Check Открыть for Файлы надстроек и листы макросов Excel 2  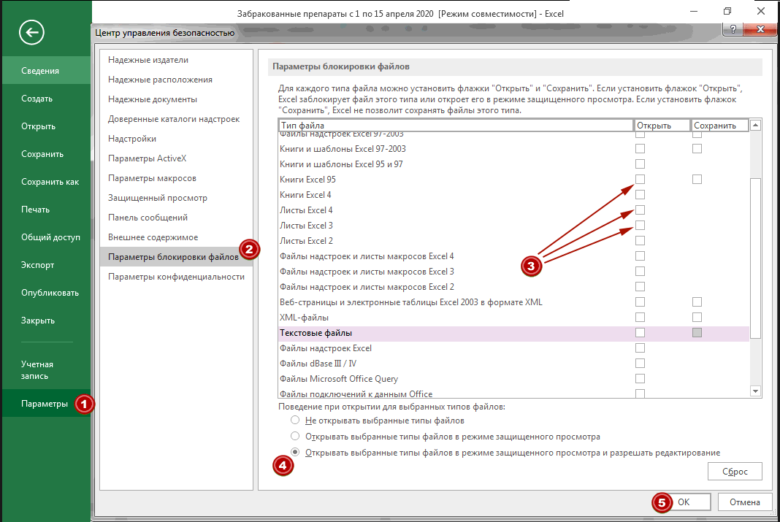641,287
